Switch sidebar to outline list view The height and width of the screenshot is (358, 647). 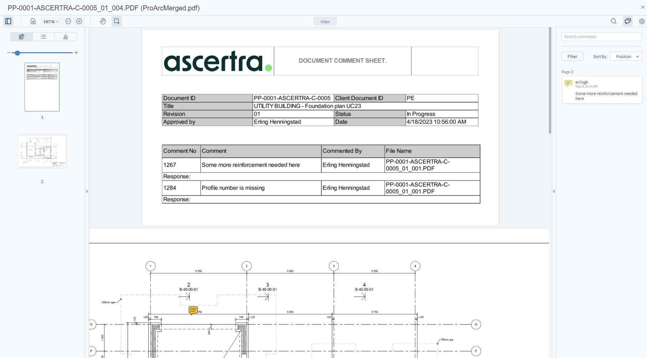coord(43,36)
